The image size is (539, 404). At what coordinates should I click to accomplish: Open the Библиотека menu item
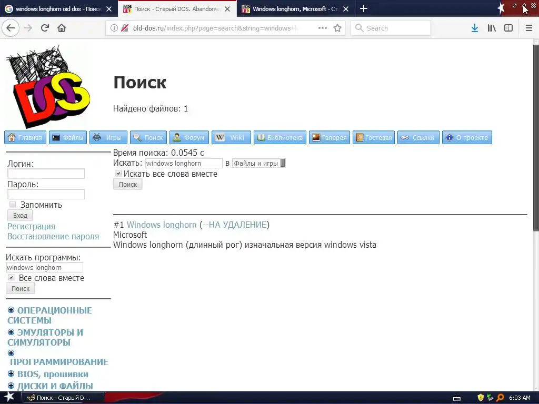click(x=280, y=137)
